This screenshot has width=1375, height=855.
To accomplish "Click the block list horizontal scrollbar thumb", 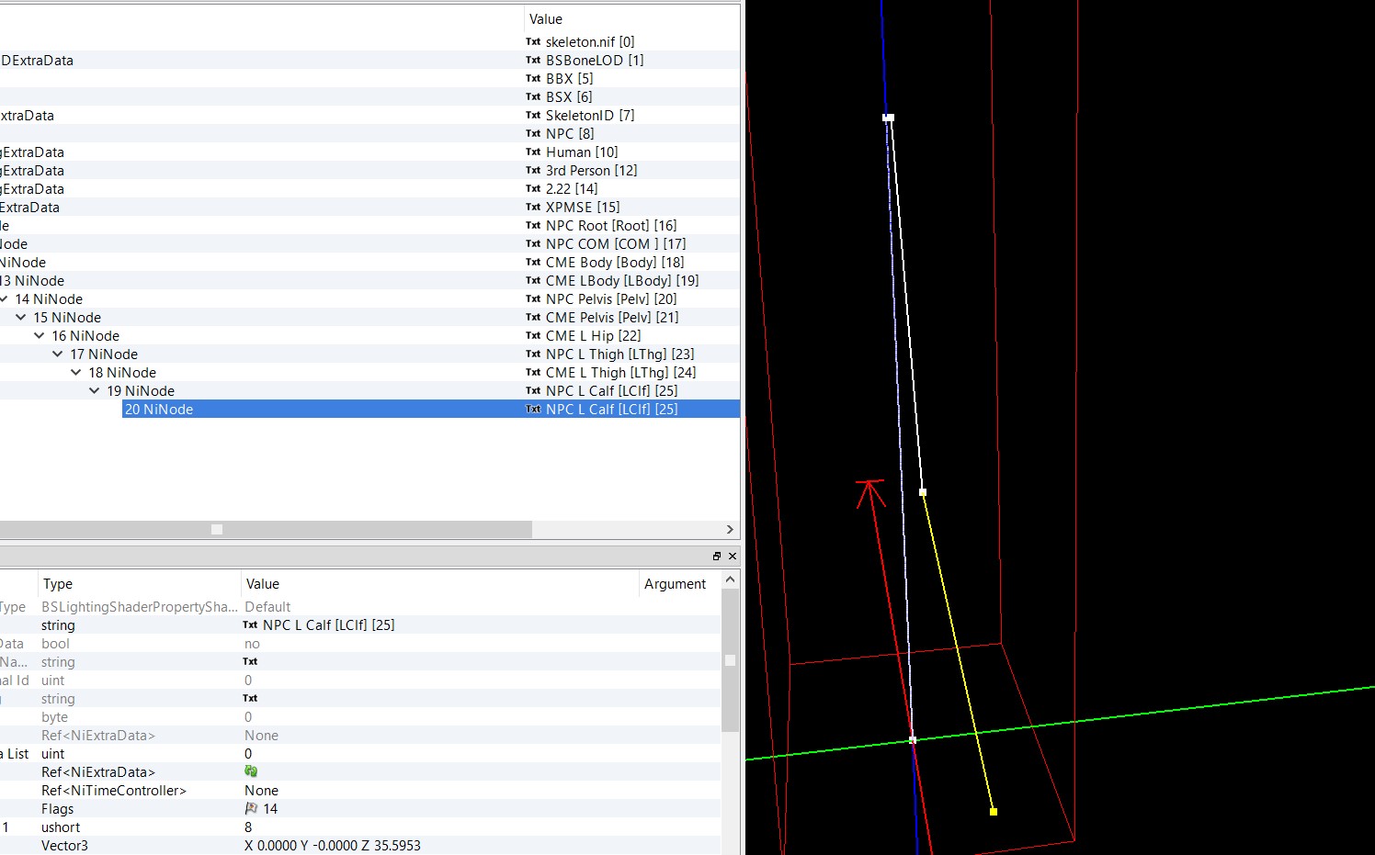I will [266, 530].
